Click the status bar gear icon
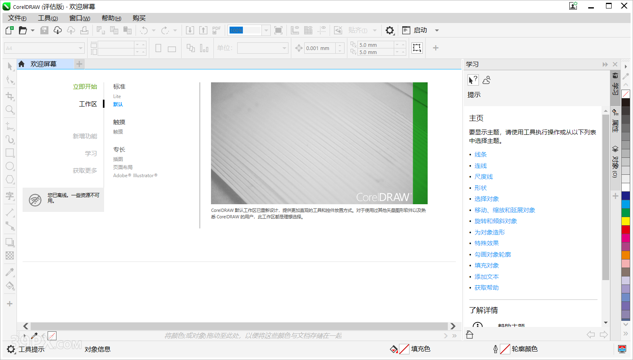The image size is (633, 360). click(x=11, y=349)
